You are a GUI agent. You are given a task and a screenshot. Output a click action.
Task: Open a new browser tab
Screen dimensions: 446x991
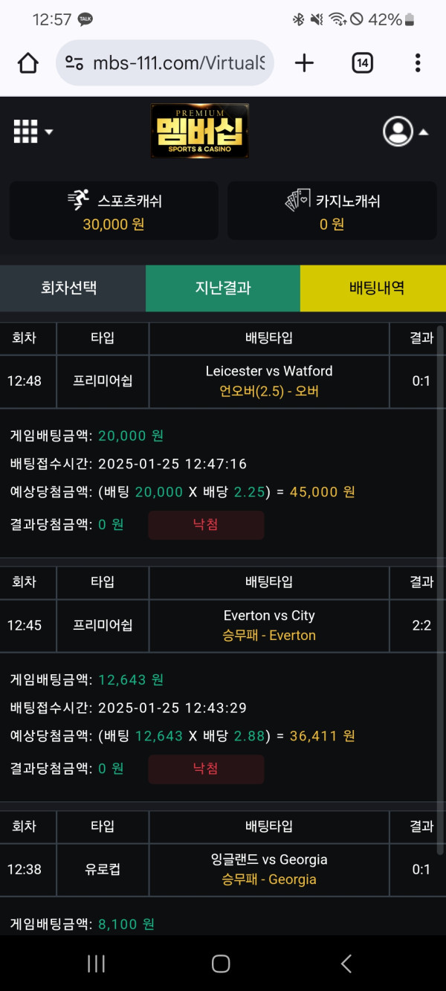coord(304,63)
